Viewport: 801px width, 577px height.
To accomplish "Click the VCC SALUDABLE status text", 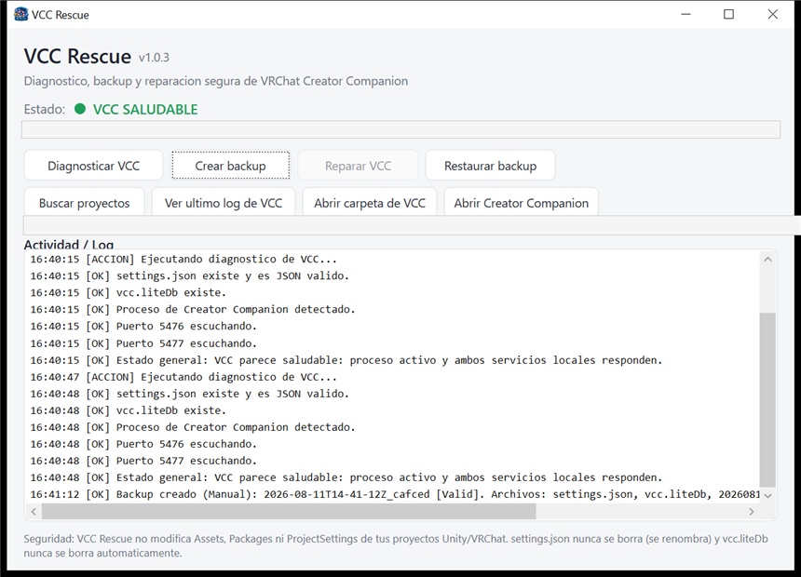I will (x=145, y=109).
